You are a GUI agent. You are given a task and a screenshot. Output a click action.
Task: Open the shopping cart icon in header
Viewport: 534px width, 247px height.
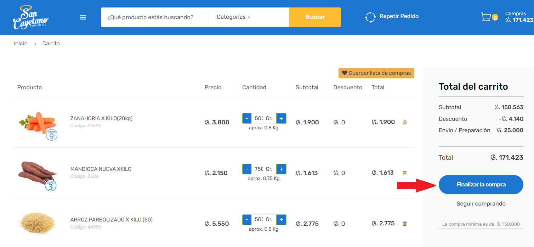486,17
